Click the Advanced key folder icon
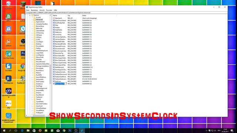Viewport: 237px width, 133px height. click(x=34, y=20)
